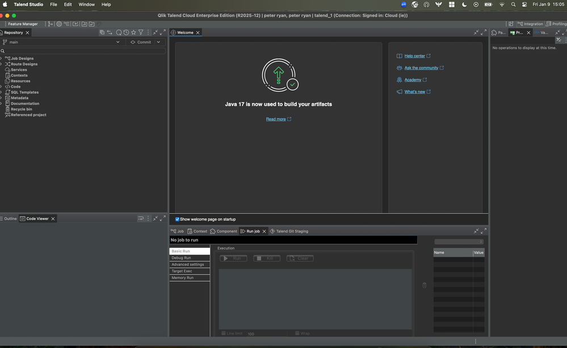Click the Java 17 upgrade graphic
The width and height of the screenshot is (567, 348).
279,75
